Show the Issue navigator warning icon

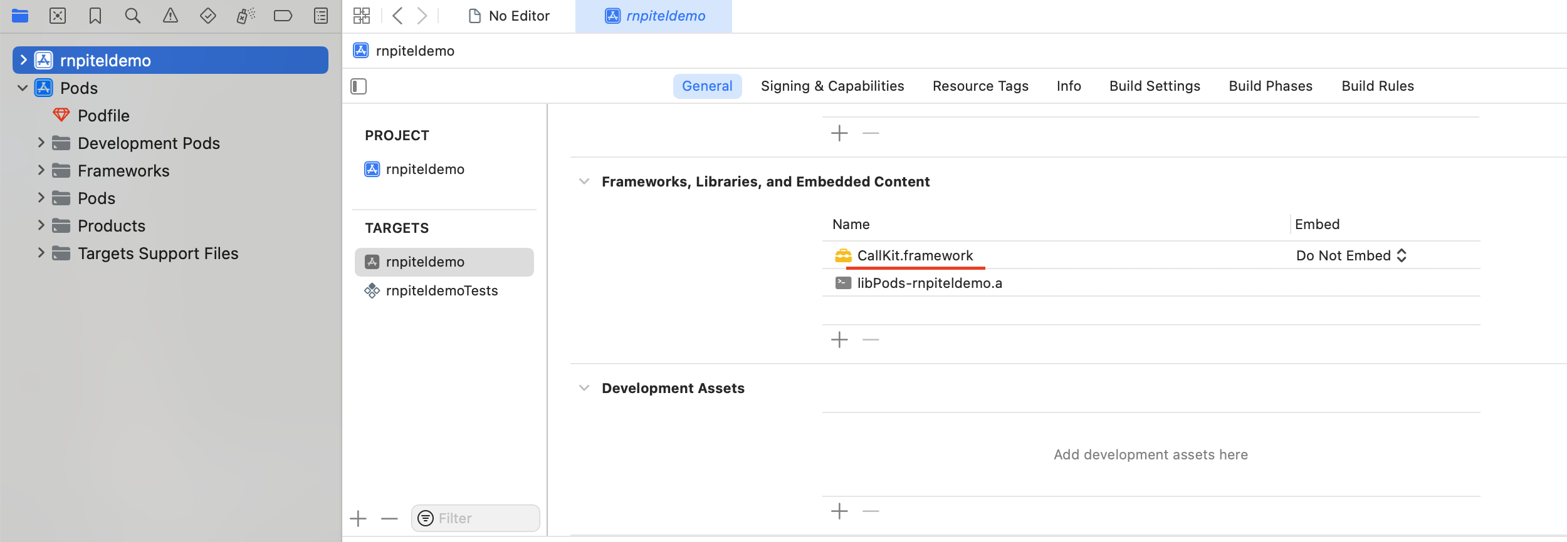[x=170, y=16]
